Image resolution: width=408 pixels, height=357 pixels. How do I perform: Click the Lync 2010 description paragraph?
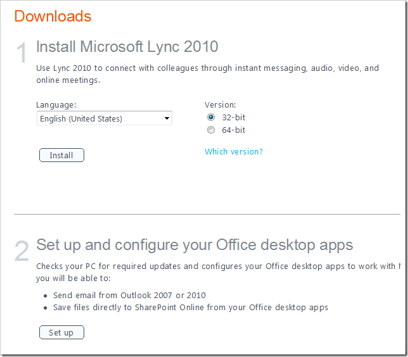click(x=207, y=74)
